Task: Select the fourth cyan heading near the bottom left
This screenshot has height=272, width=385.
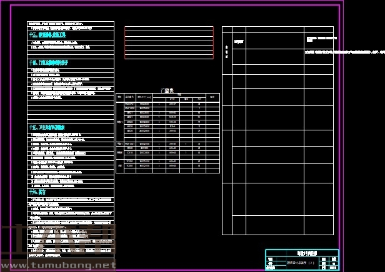Action: (37, 193)
